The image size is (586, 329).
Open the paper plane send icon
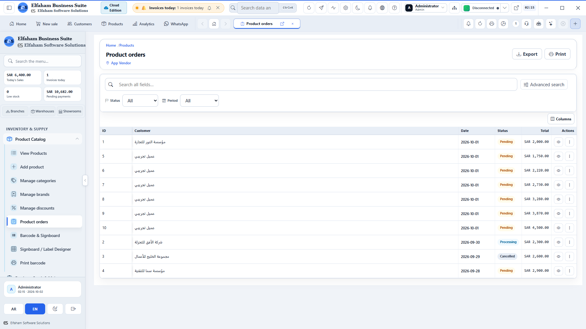click(x=321, y=8)
